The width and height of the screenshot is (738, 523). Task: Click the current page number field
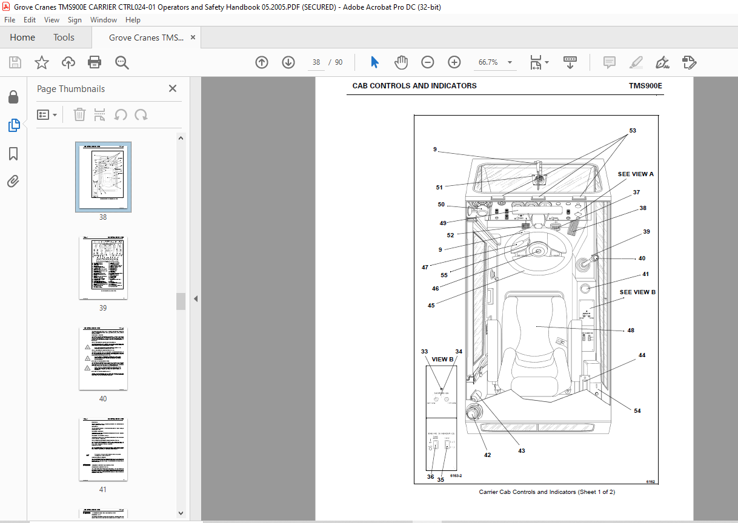(316, 62)
